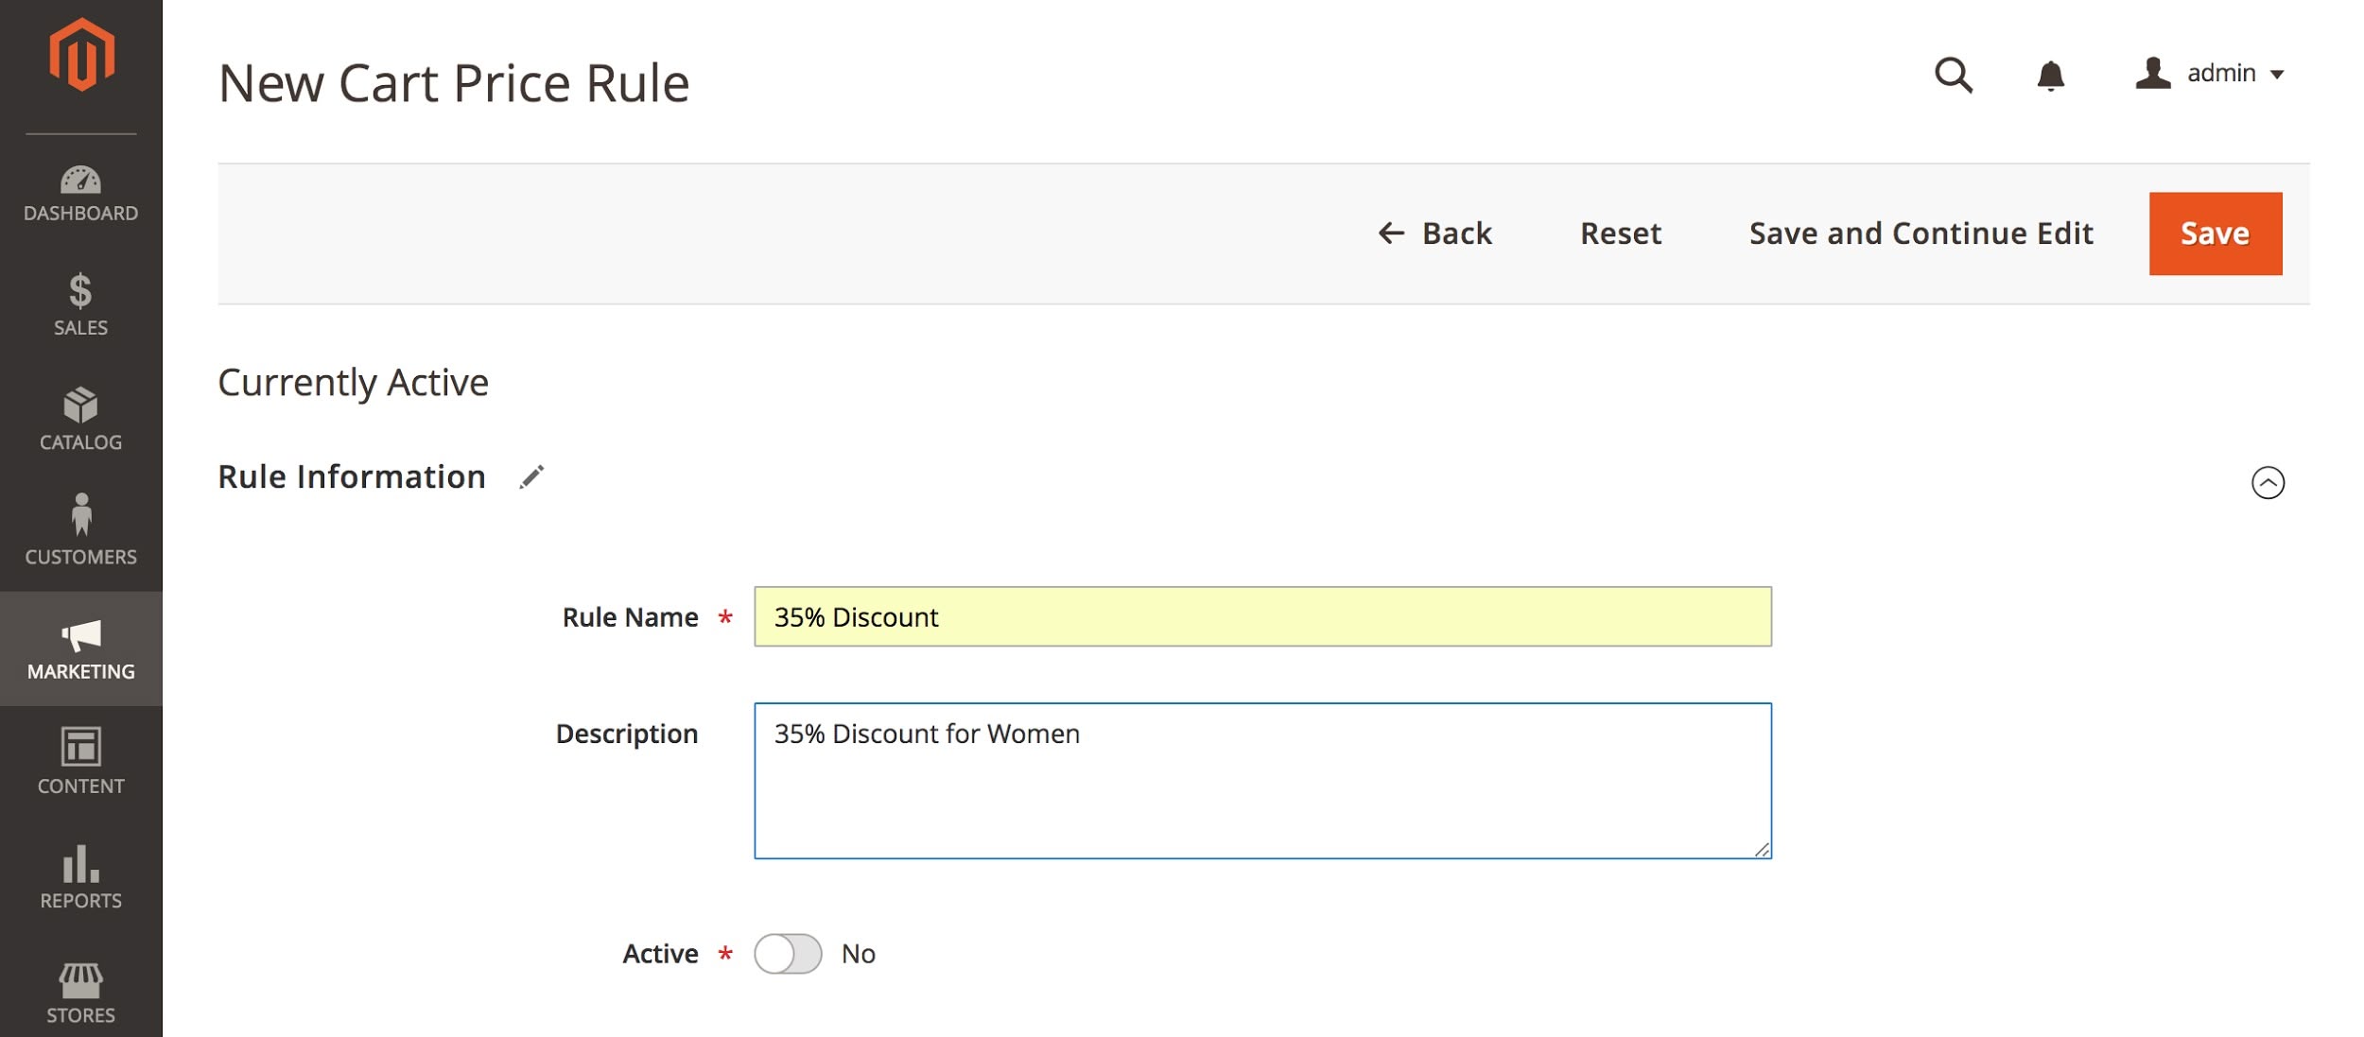Click the Save button
This screenshot has width=2364, height=1037.
[2216, 233]
